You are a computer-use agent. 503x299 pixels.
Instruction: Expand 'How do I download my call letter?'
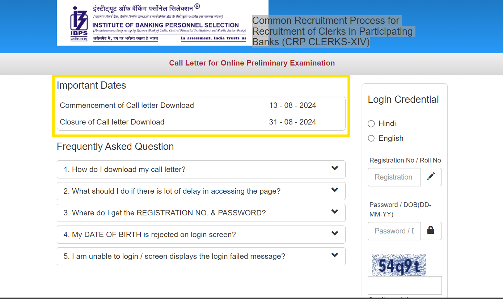click(x=124, y=169)
